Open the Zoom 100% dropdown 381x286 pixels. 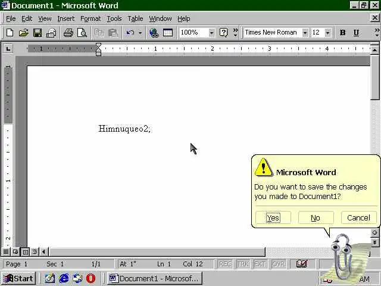click(212, 33)
